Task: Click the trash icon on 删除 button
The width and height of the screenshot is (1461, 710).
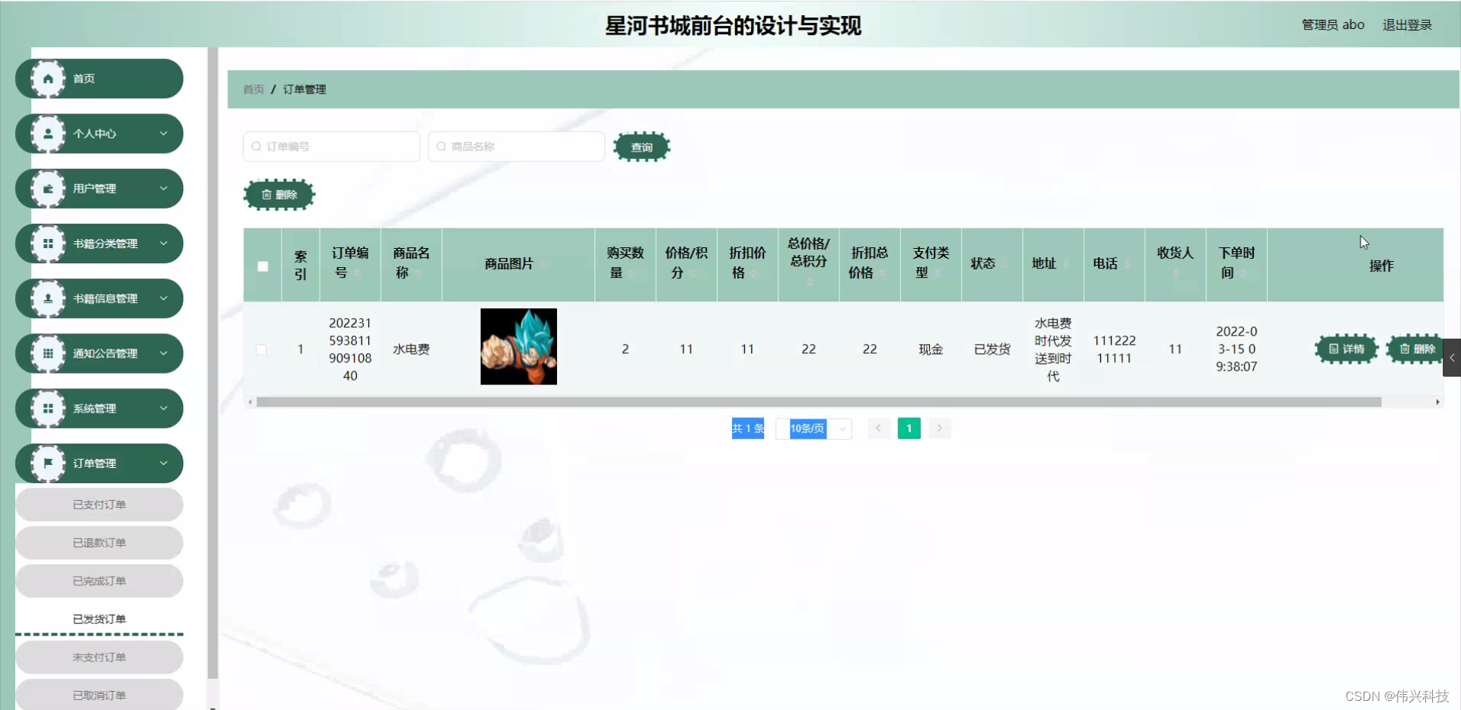Action: tap(266, 194)
